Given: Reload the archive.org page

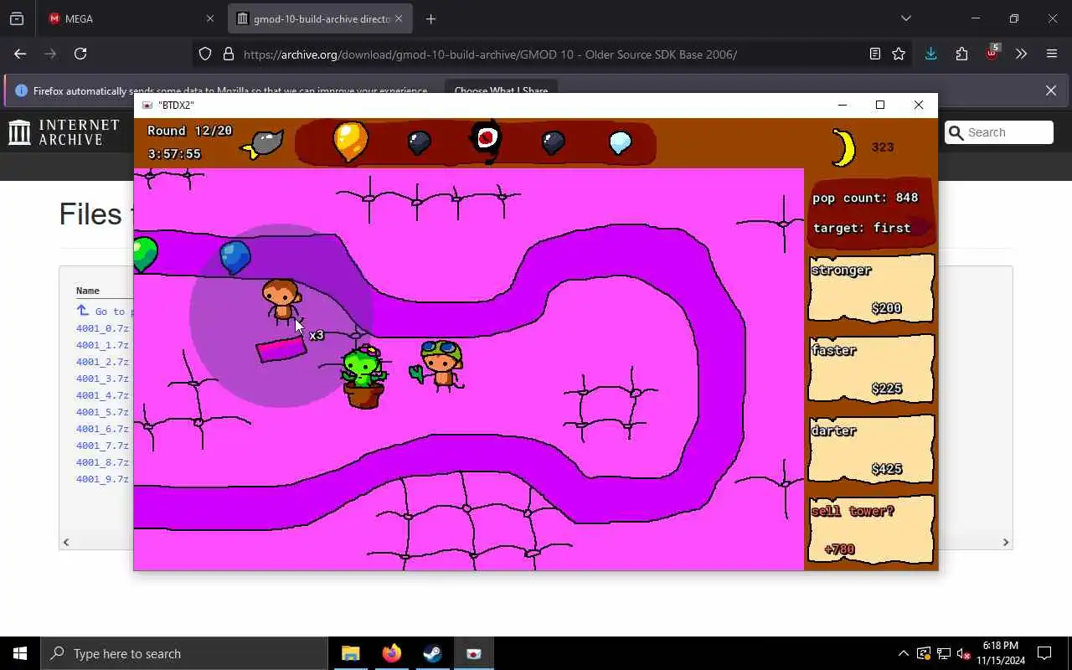Looking at the screenshot, I should 80,54.
